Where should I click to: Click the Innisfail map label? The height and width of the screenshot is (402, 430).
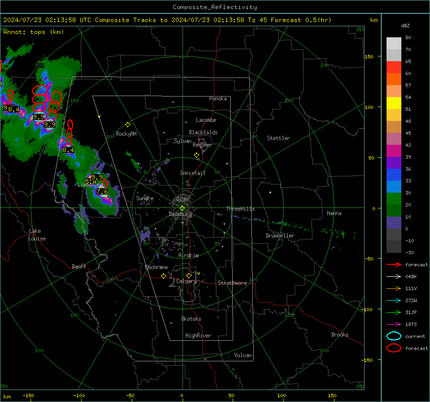(x=193, y=173)
